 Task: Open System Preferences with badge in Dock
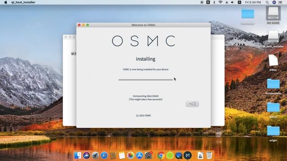pyautogui.click(x=148, y=155)
